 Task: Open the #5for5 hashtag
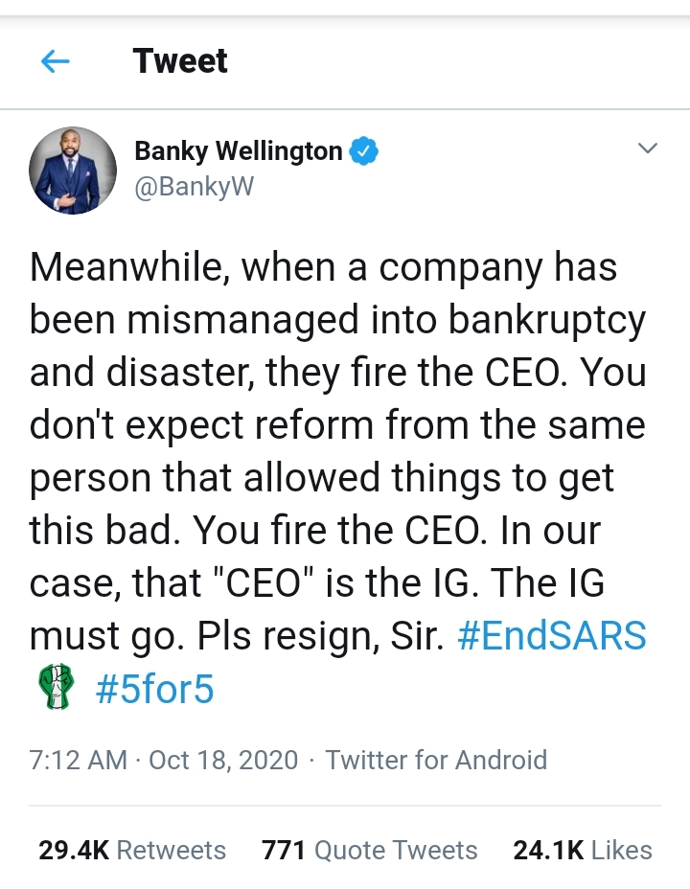point(154,690)
